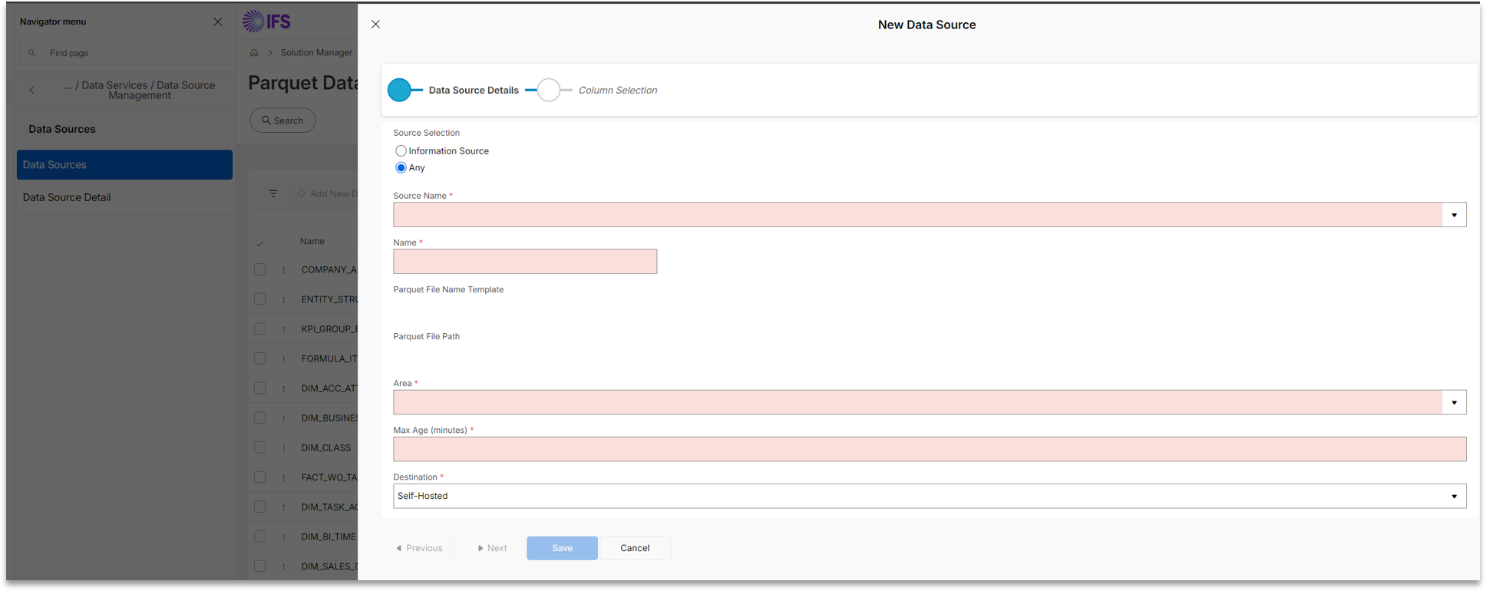1486x591 pixels.
Task: Close the New Data Source dialog
Action: pyautogui.click(x=375, y=25)
